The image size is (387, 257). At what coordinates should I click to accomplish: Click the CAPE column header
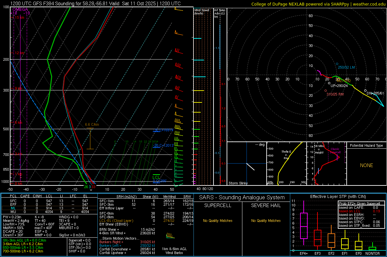coord(25,196)
